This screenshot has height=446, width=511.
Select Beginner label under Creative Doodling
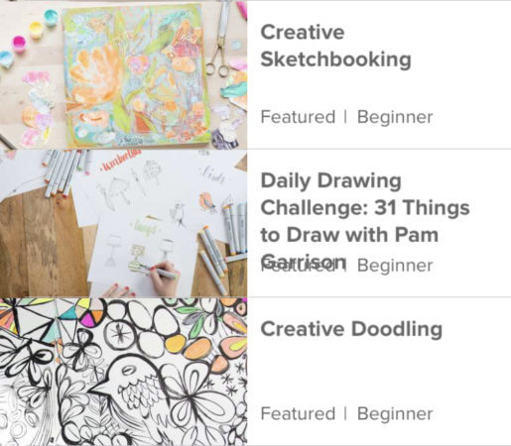[x=395, y=414]
